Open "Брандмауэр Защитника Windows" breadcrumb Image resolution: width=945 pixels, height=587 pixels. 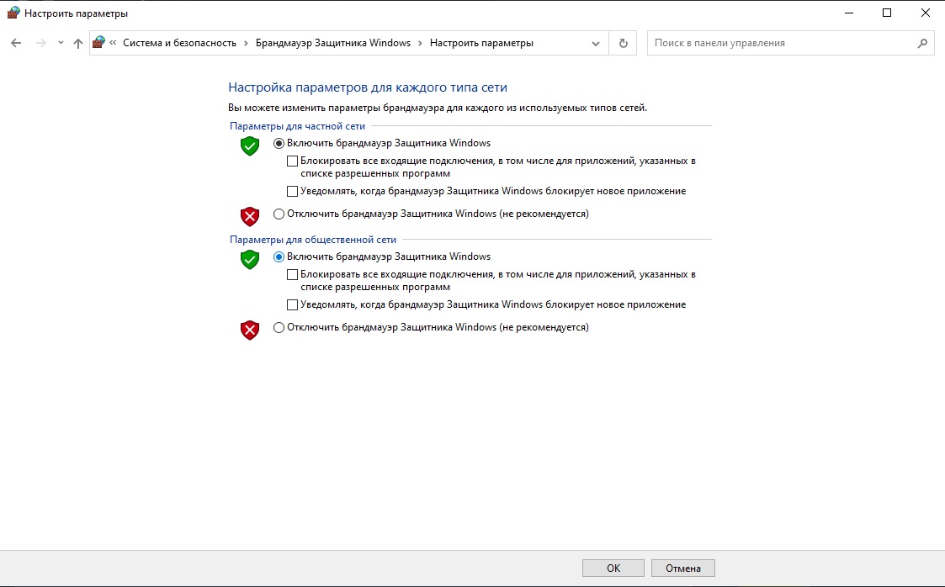point(333,43)
